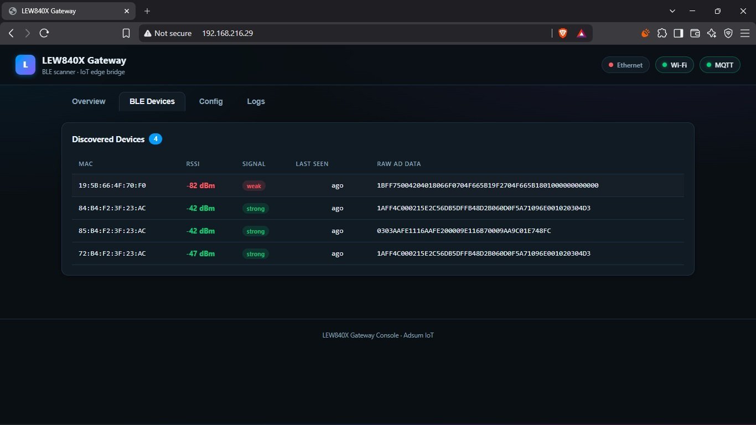
Task: Click the browser back arrow
Action: point(11,33)
